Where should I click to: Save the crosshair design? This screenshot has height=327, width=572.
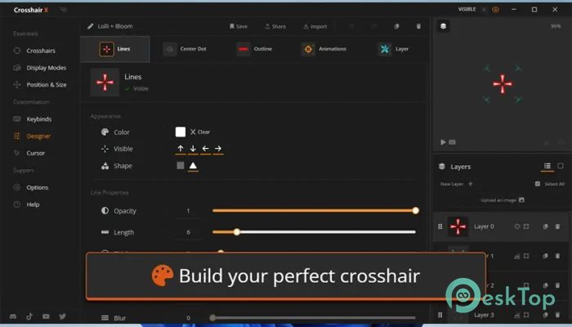point(239,26)
